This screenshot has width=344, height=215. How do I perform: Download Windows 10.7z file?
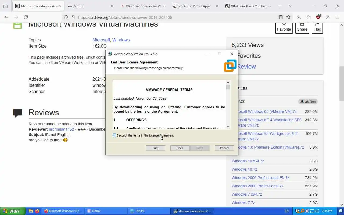(244, 169)
